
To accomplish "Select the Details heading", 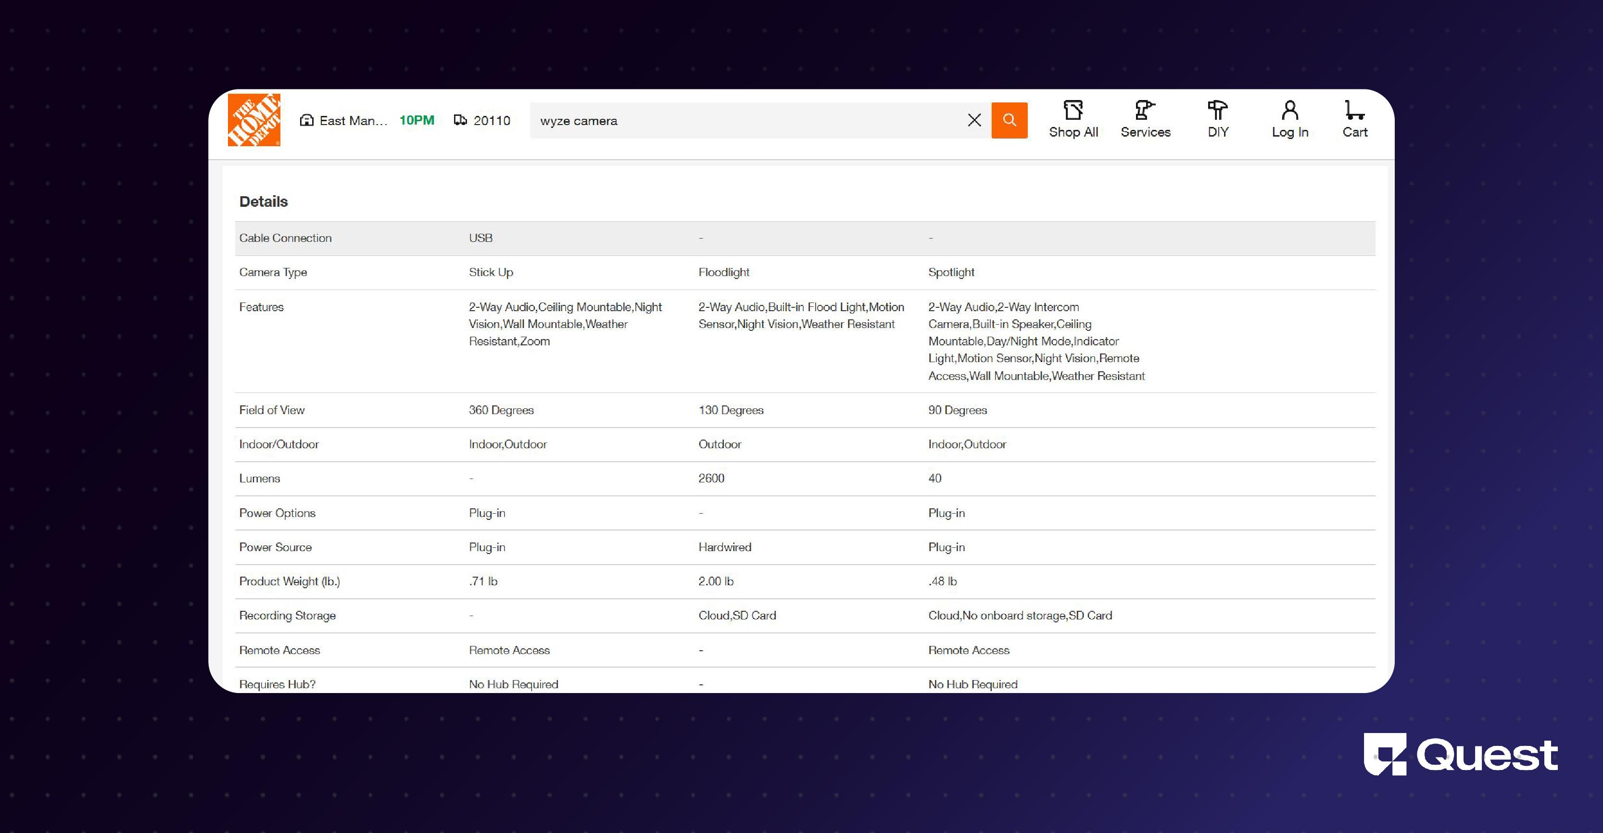I will [263, 202].
